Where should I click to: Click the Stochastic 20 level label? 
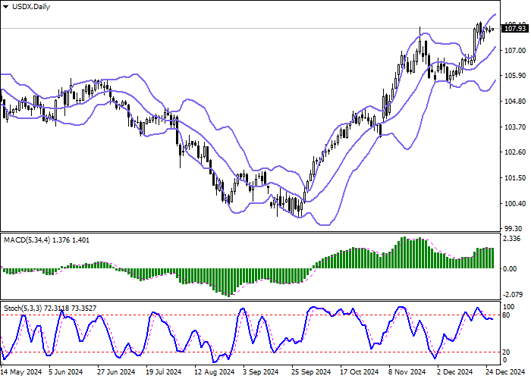pos(507,352)
